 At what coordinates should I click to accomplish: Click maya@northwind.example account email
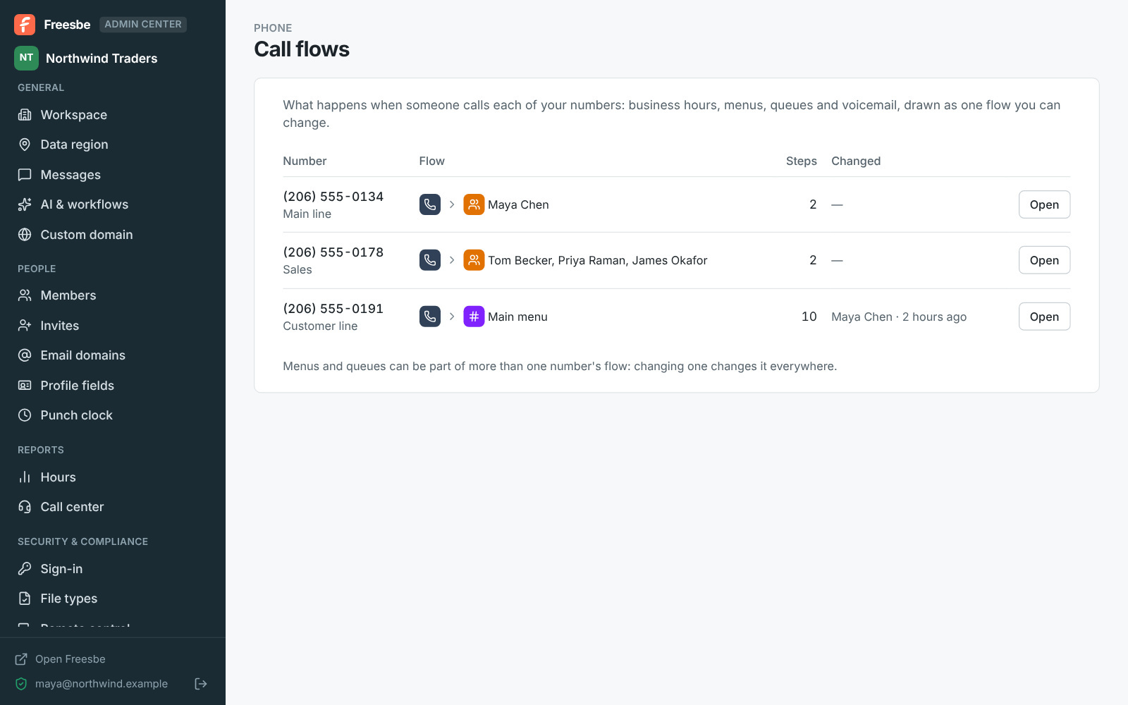pos(102,684)
